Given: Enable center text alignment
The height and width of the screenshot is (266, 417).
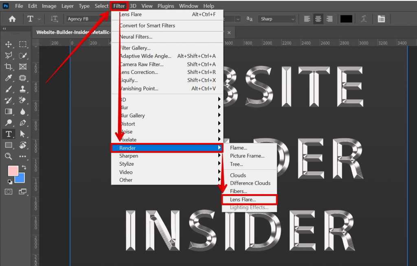Looking at the screenshot, I should [318, 19].
